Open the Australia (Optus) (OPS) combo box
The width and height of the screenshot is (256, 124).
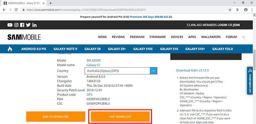point(121,71)
